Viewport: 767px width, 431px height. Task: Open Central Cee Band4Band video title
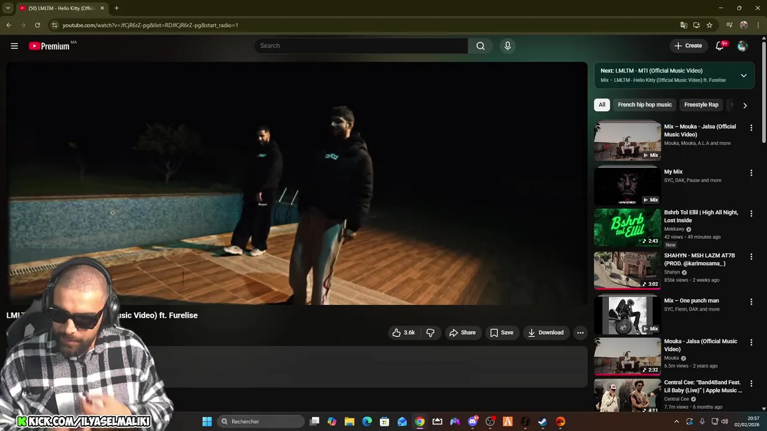coord(703,386)
